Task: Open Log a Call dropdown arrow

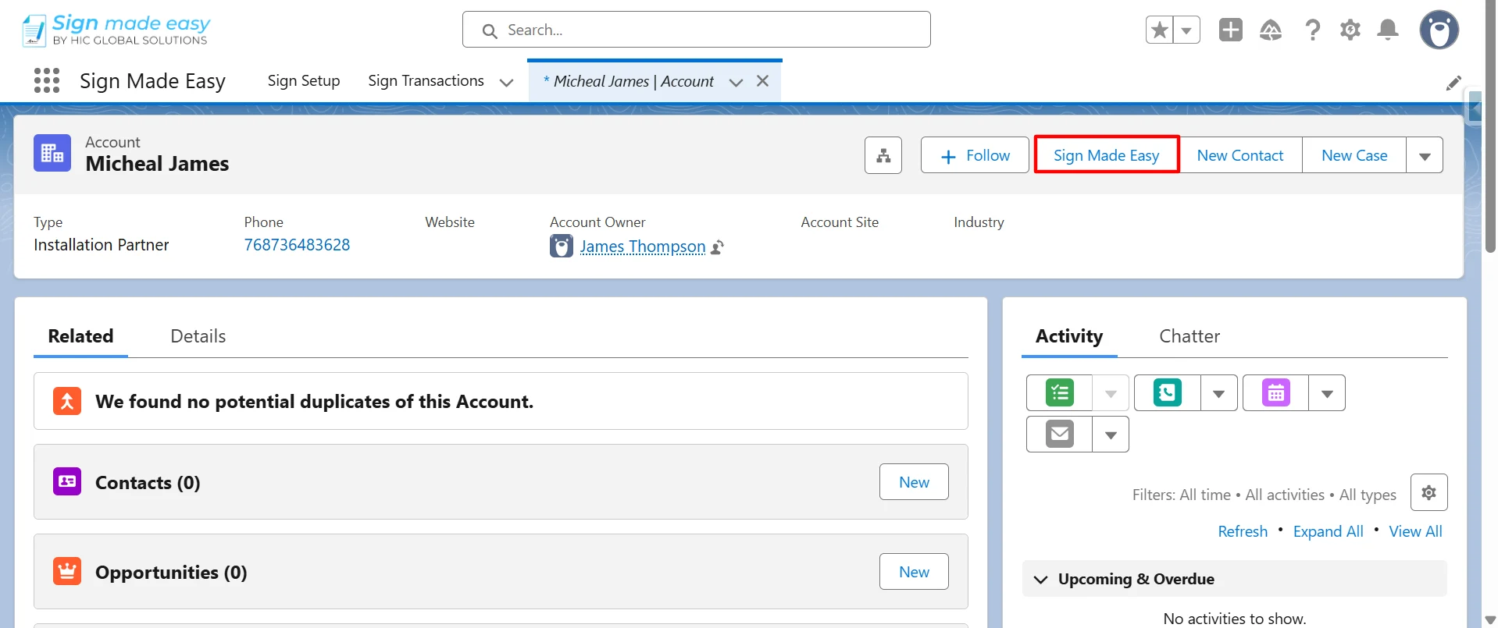Action: click(1218, 393)
